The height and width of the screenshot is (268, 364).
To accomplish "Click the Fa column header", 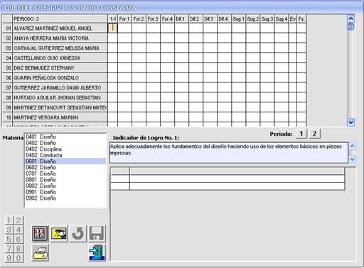I will [x=301, y=19].
